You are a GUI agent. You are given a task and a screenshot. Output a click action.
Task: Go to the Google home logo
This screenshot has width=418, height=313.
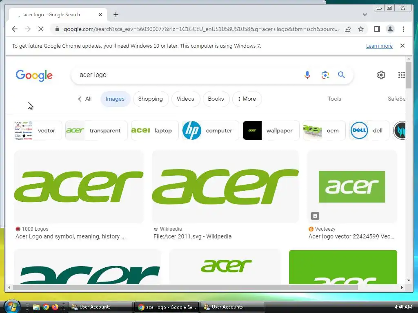[x=34, y=75]
